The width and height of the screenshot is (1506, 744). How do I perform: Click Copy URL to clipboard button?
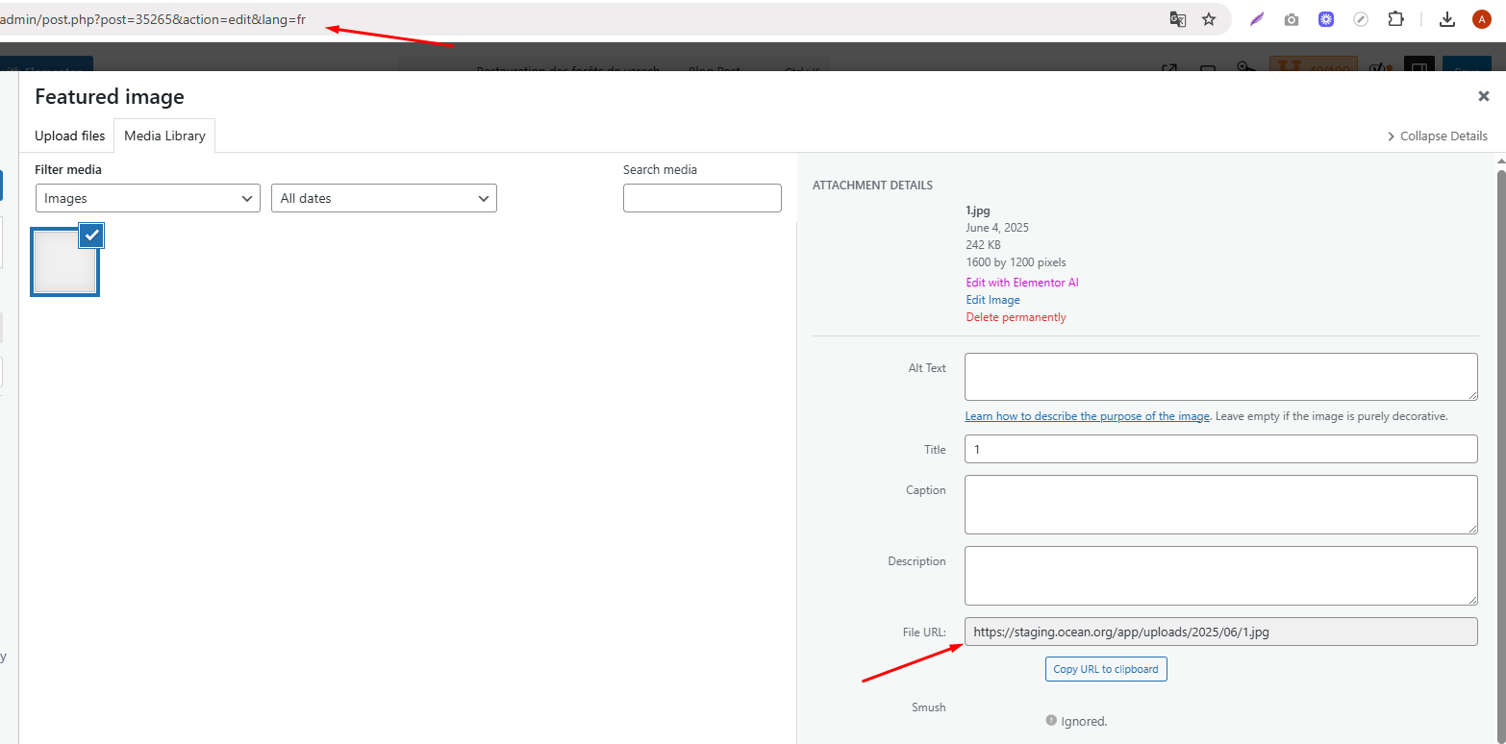(1105, 669)
